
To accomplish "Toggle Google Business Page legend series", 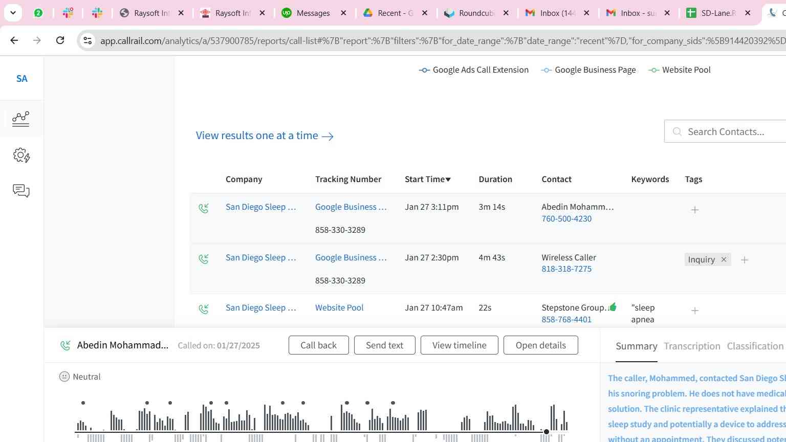I will pyautogui.click(x=588, y=70).
